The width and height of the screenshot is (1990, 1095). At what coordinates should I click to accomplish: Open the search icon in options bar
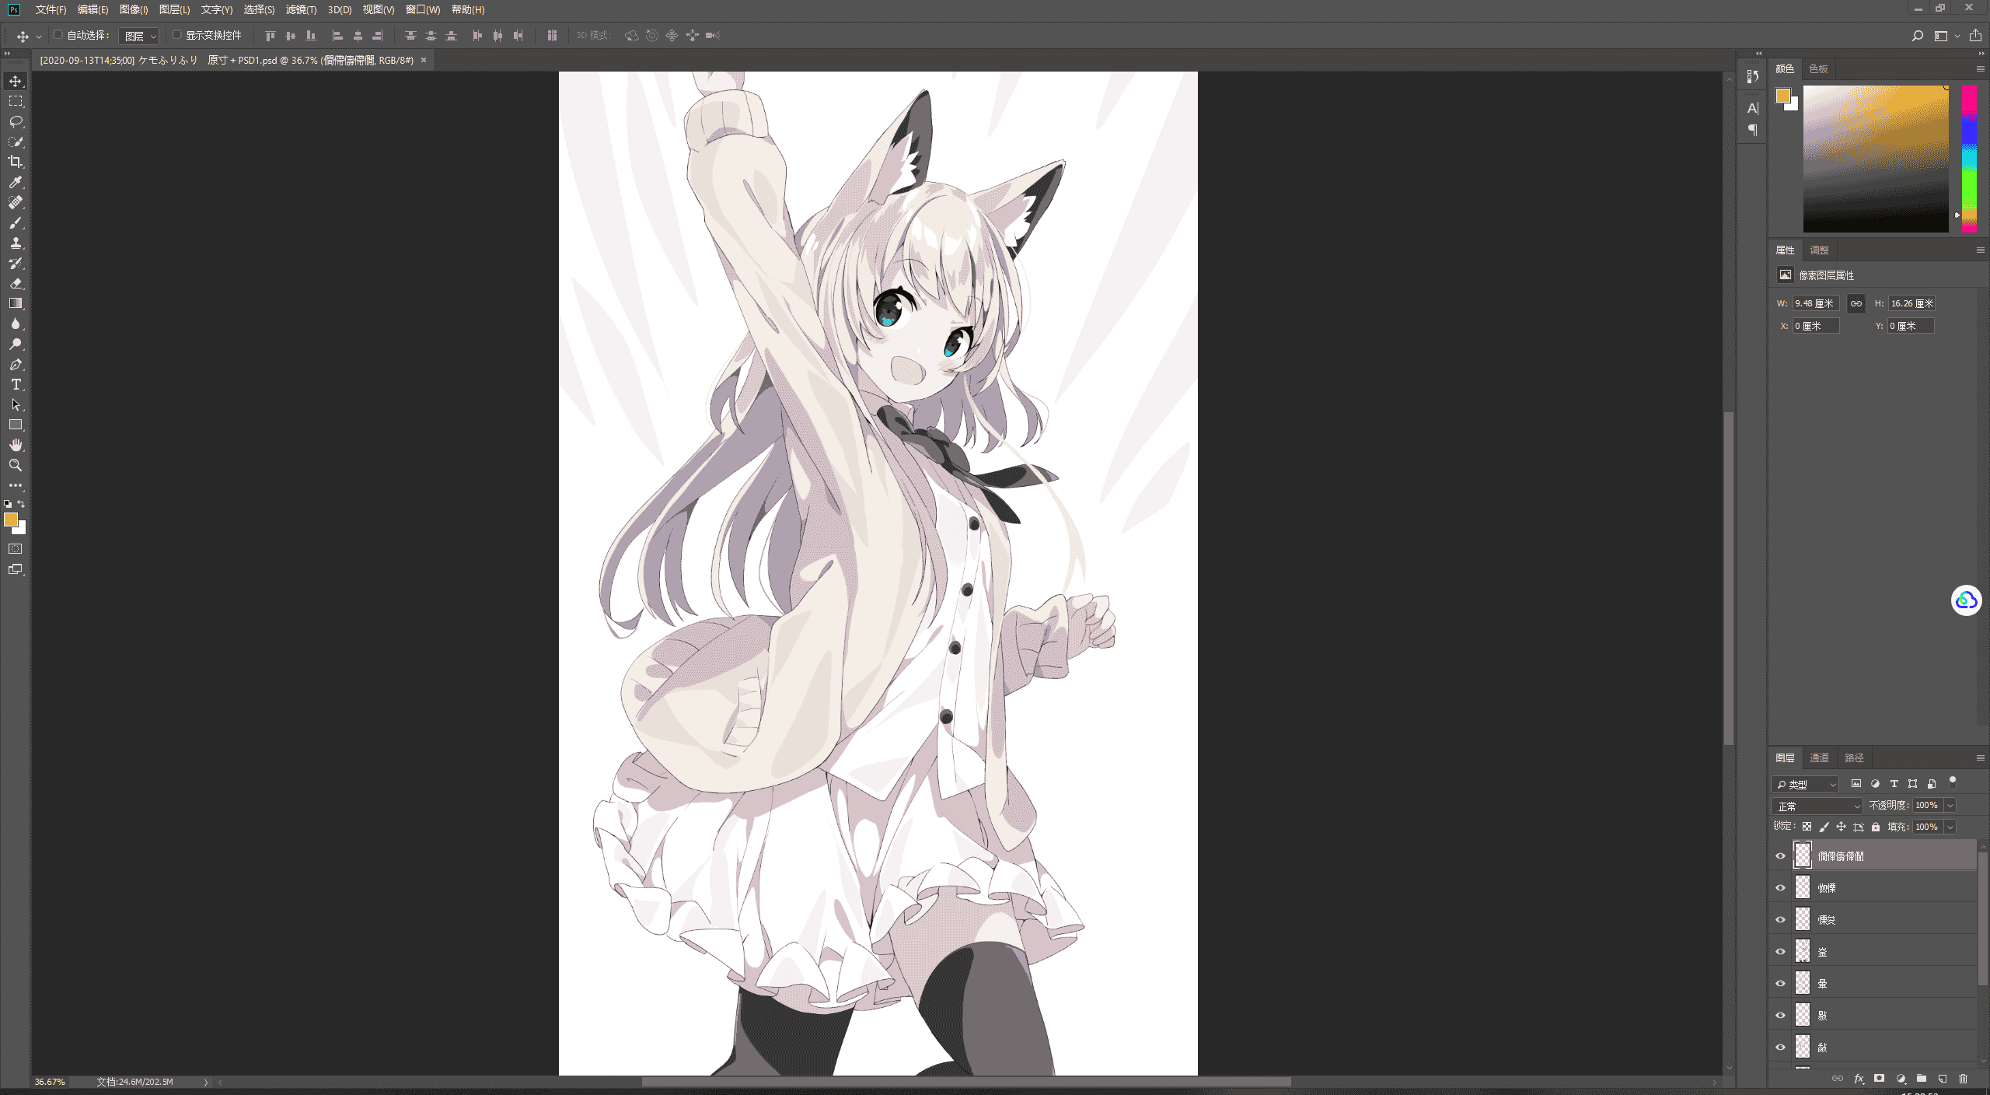pos(1917,36)
